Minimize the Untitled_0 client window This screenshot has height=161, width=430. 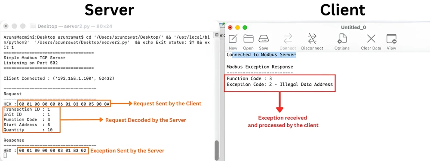(237, 27)
